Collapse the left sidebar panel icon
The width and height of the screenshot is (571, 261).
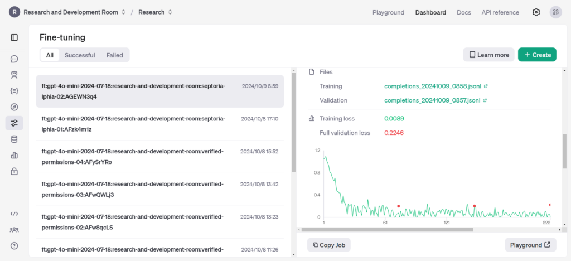click(x=14, y=37)
